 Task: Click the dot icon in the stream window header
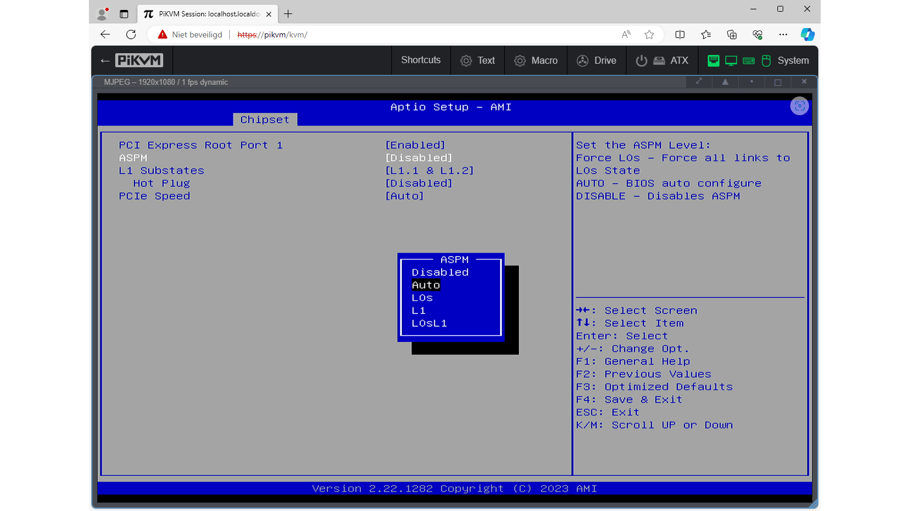(x=752, y=82)
